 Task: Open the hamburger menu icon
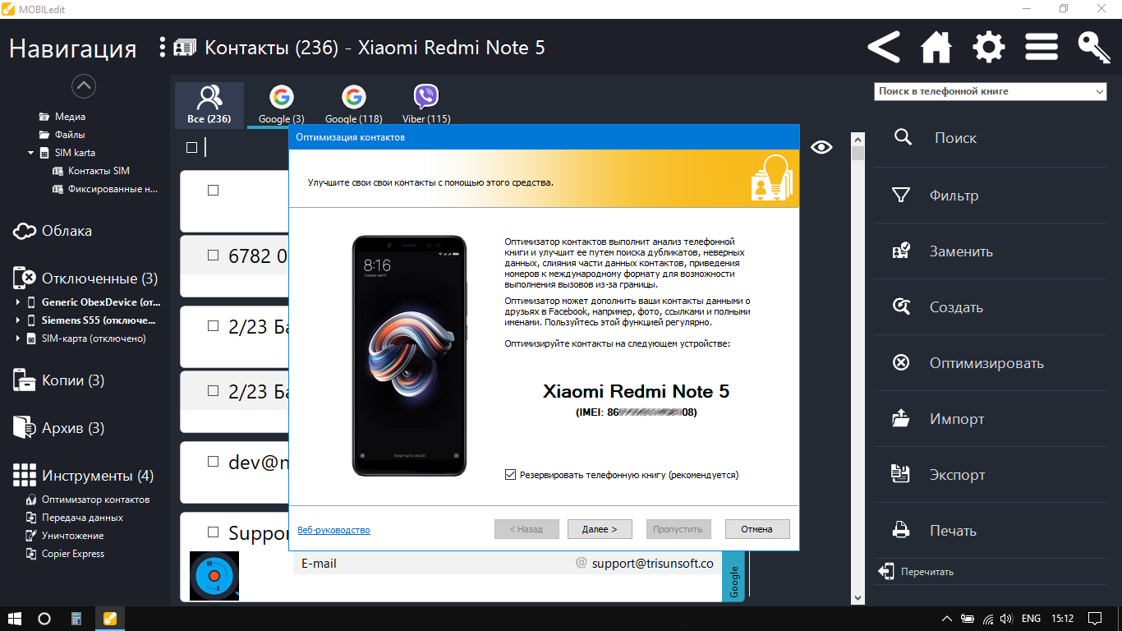pyautogui.click(x=1042, y=48)
